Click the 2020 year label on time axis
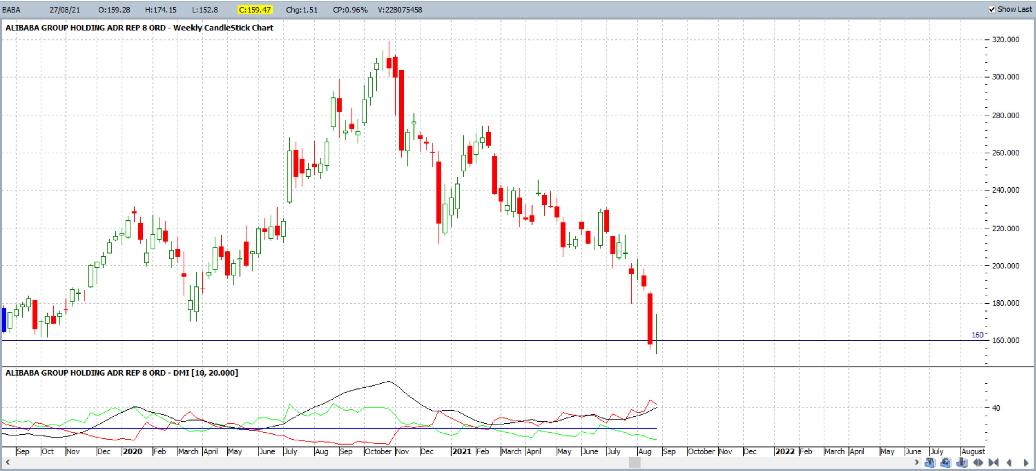The height and width of the screenshot is (471, 1036). point(133,451)
